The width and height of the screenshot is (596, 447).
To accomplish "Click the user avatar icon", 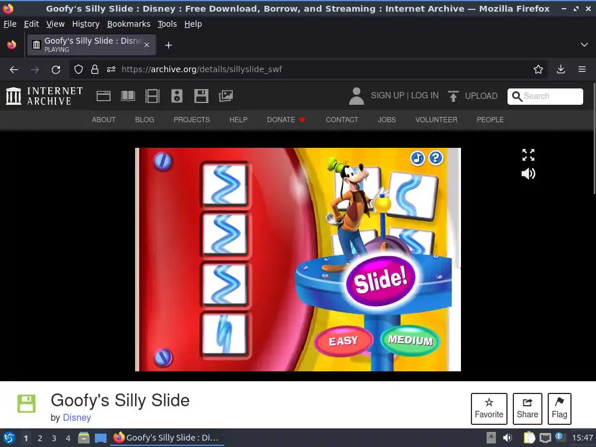I will [x=356, y=96].
